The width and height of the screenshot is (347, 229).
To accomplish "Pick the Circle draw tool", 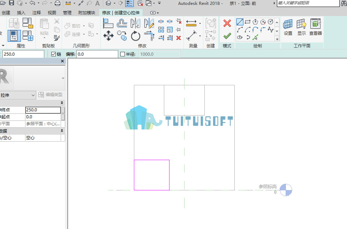I will tap(270, 22).
